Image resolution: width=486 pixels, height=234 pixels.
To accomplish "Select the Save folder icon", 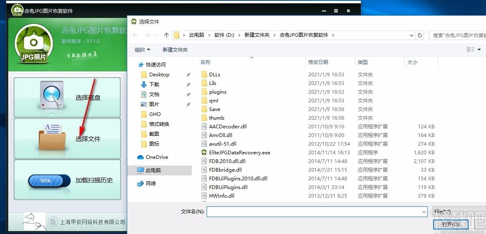I will [204, 109].
